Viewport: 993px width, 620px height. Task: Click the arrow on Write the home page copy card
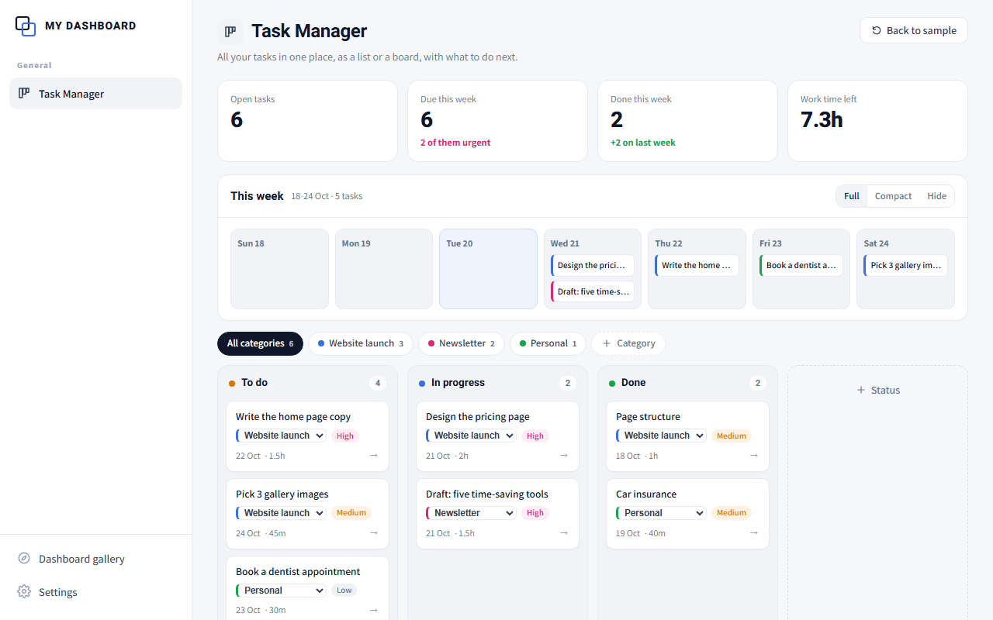click(374, 456)
